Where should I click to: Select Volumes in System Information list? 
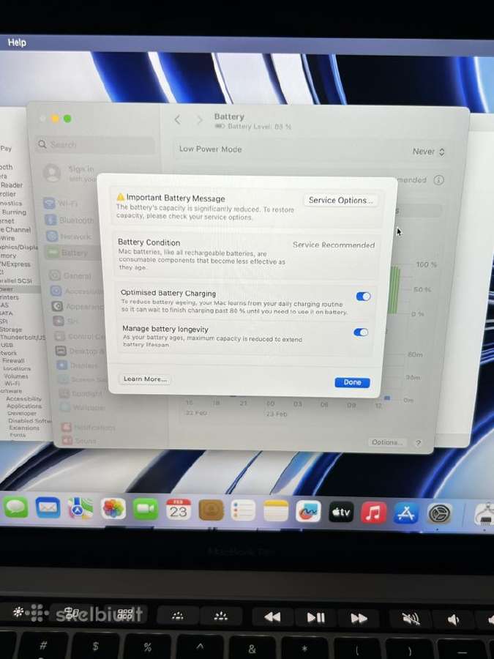16,376
